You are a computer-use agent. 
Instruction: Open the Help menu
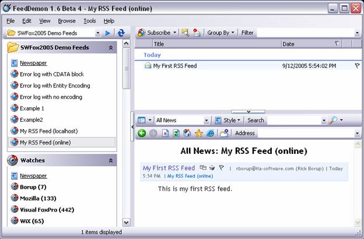point(109,21)
